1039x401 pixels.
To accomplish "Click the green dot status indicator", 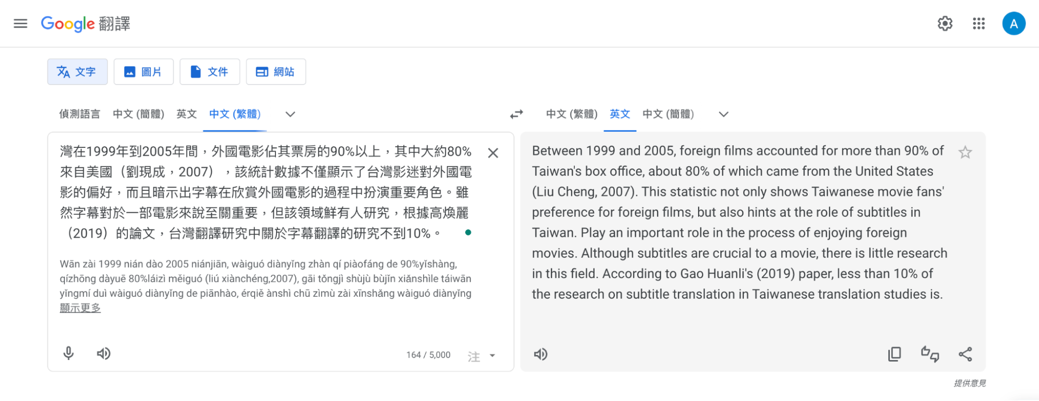I will (x=468, y=232).
